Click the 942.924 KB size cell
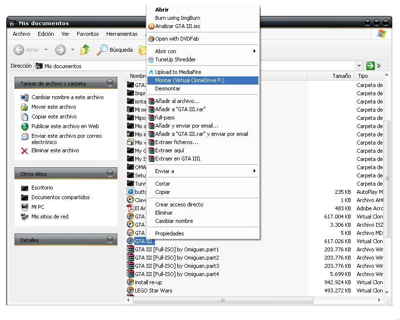Screen dimensions: 400x320 point(338,282)
